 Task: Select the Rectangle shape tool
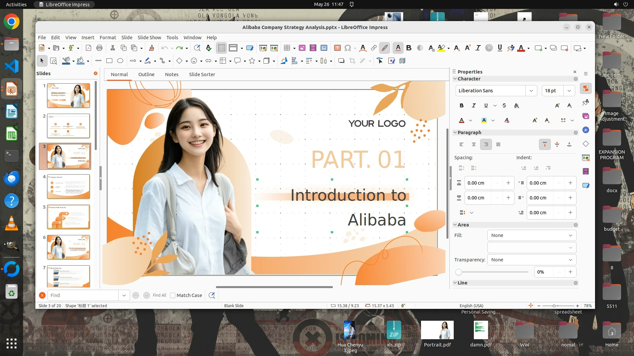click(109, 61)
